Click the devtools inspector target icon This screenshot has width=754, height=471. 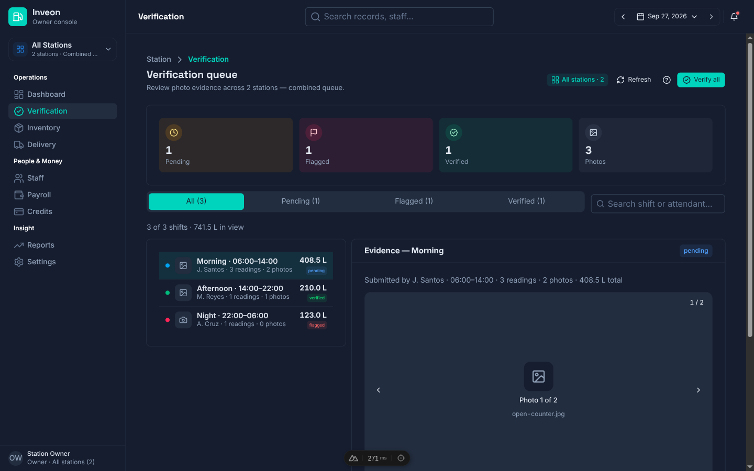pos(401,458)
